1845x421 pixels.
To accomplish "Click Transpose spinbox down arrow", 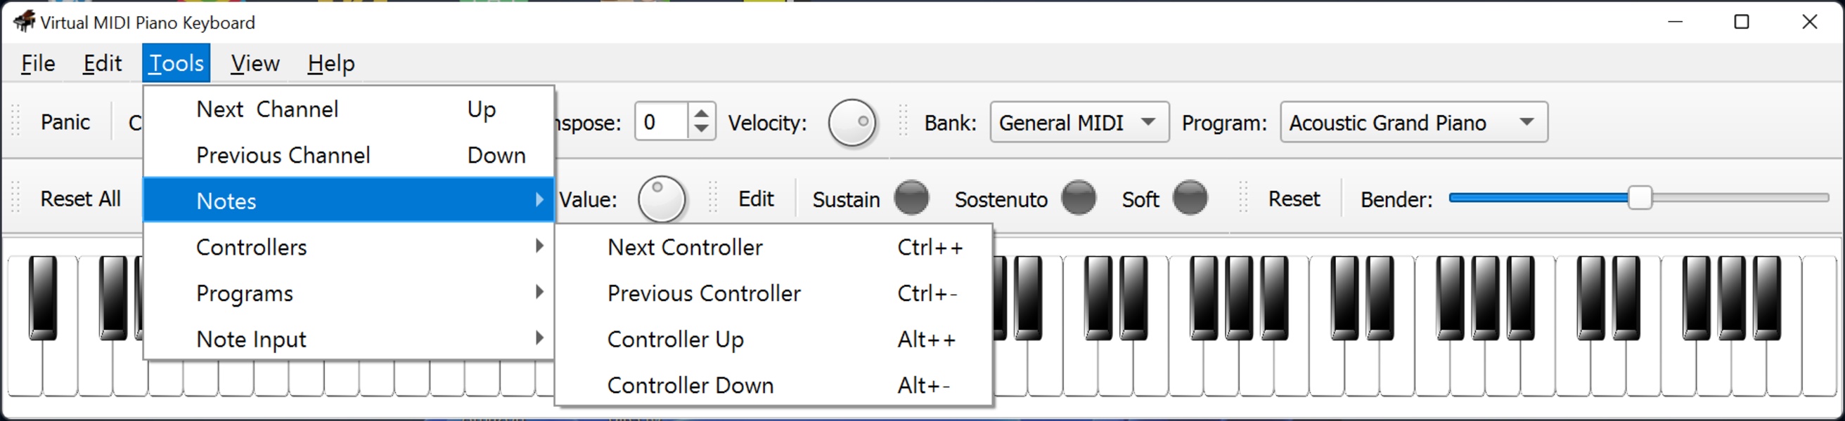I will click(x=701, y=129).
